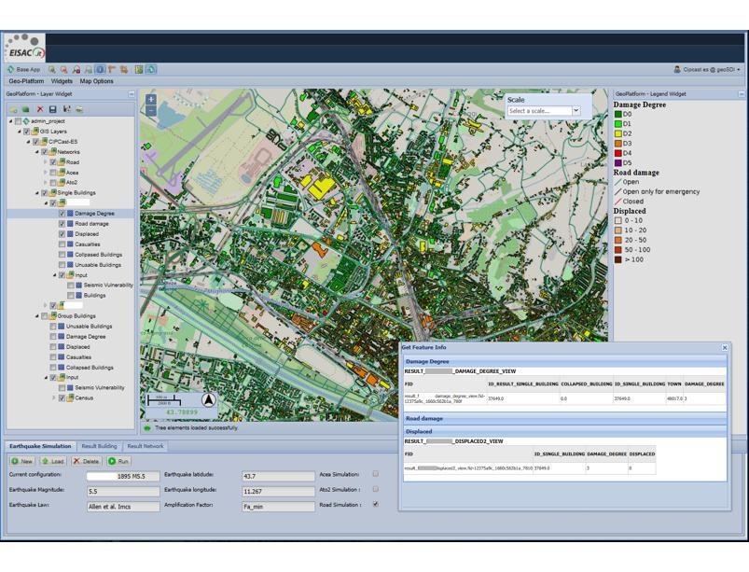Close the Get Feature Info window
Screen dimensions: 749x572
725,348
